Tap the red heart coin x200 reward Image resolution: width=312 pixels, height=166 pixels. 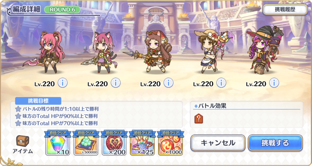coord(114,143)
